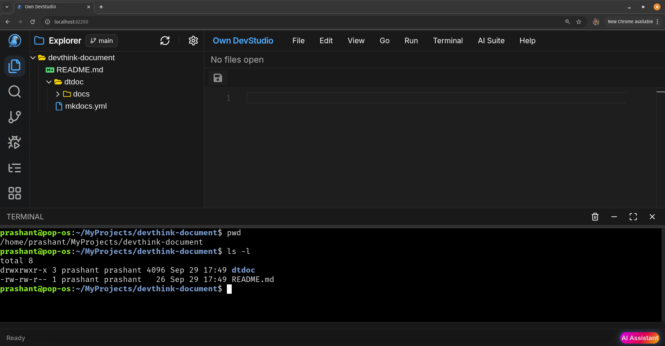Open the Outline view icon

pos(15,168)
